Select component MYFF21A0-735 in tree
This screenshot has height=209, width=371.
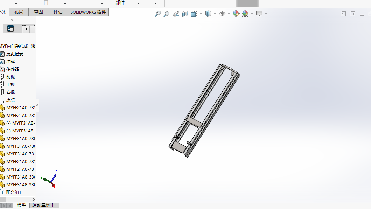21,115
